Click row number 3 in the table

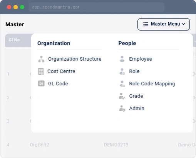[8, 121]
